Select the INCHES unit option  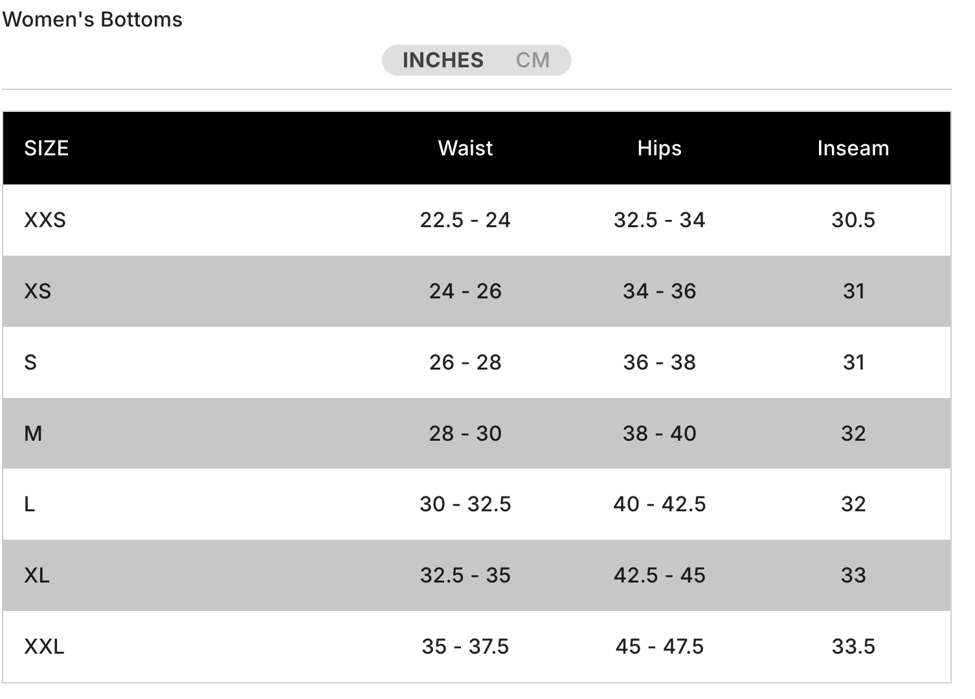pyautogui.click(x=443, y=60)
